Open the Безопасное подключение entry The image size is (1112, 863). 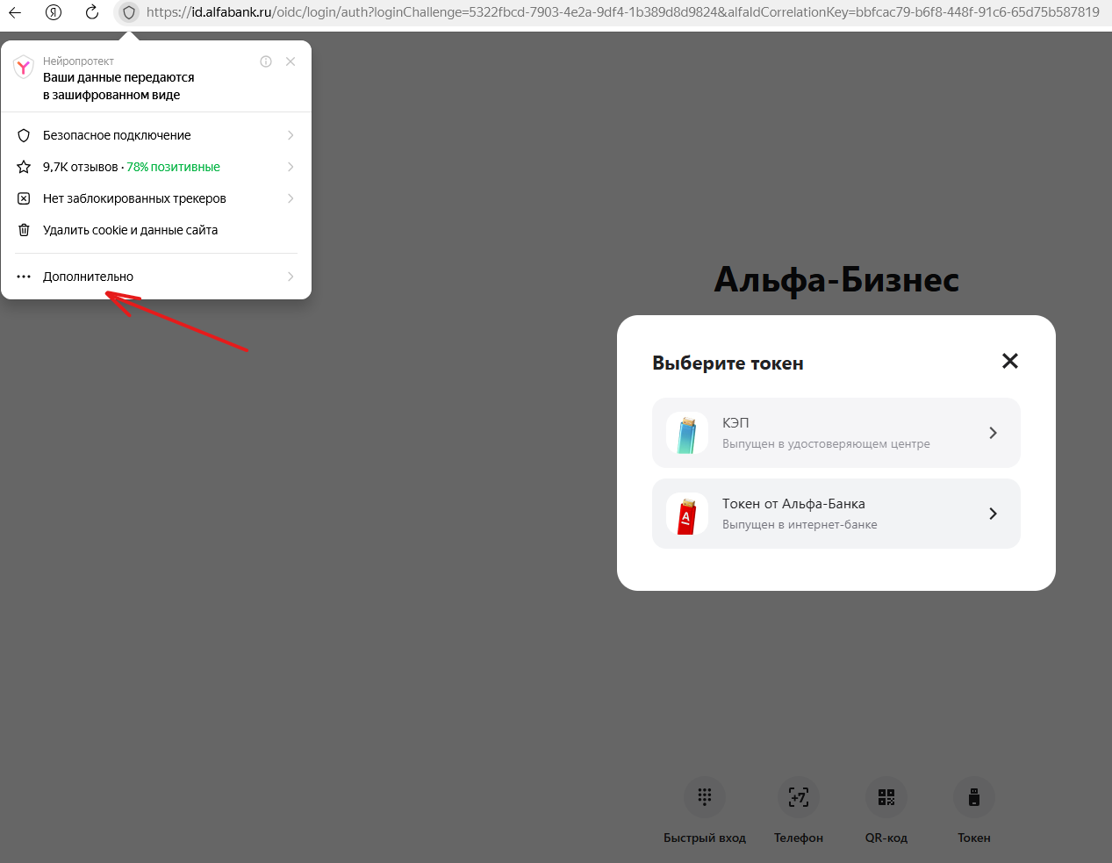click(156, 135)
